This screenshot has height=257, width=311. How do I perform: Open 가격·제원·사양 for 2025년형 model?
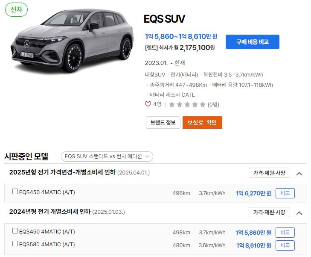click(x=269, y=173)
